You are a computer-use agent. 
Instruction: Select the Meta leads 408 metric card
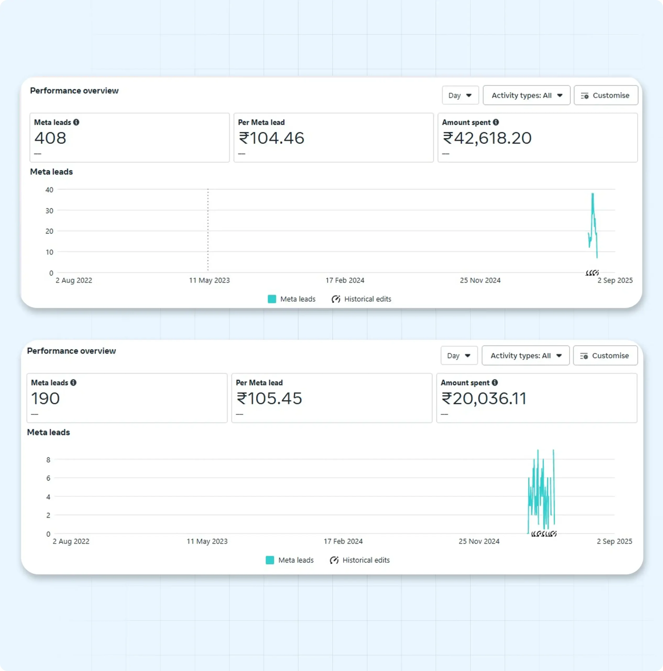[129, 138]
